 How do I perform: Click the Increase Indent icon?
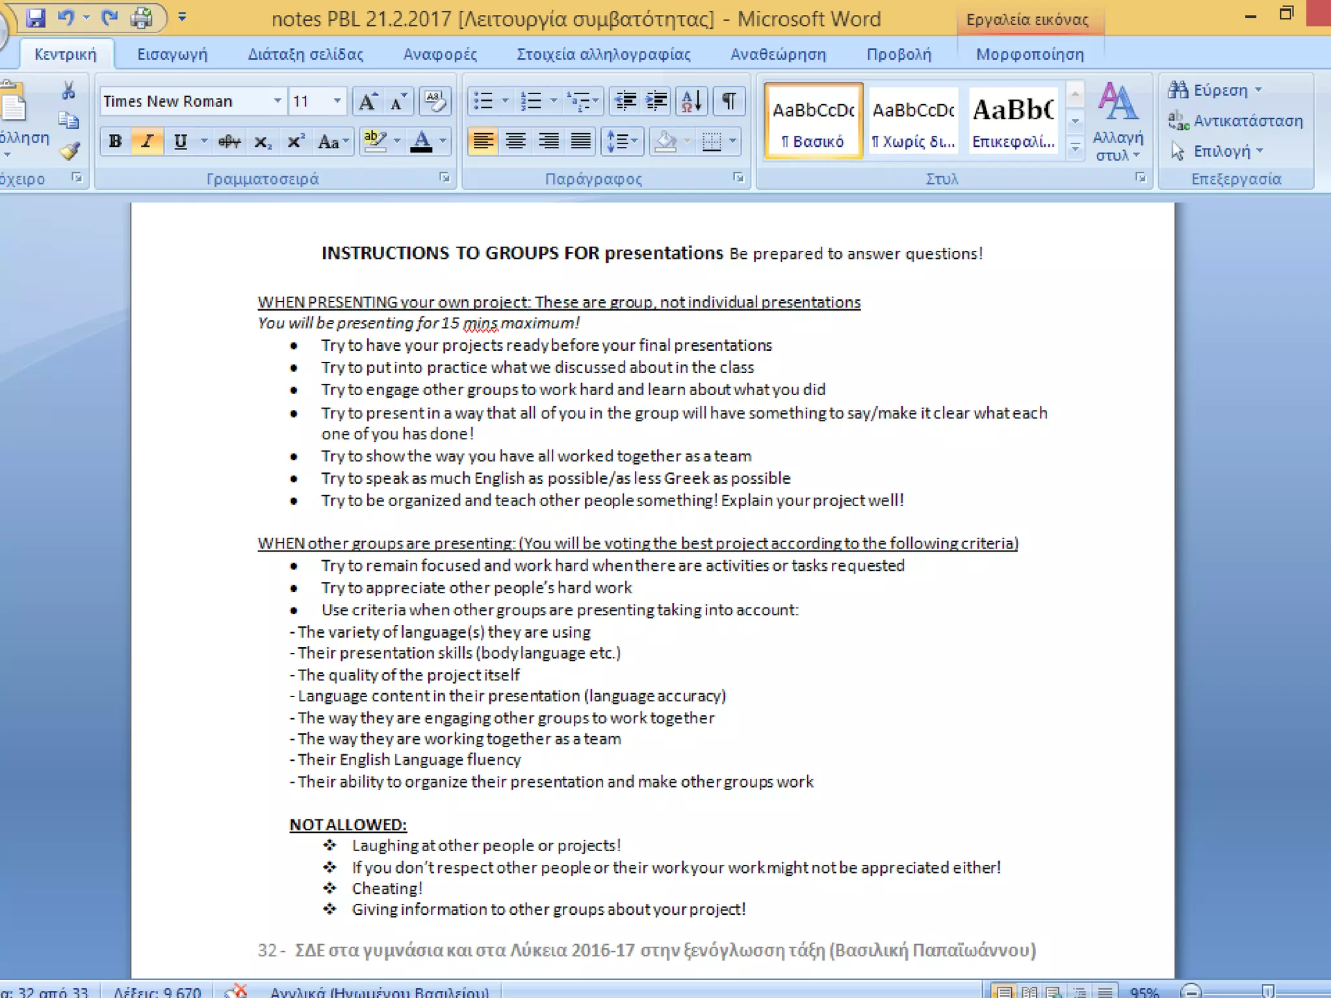click(657, 101)
